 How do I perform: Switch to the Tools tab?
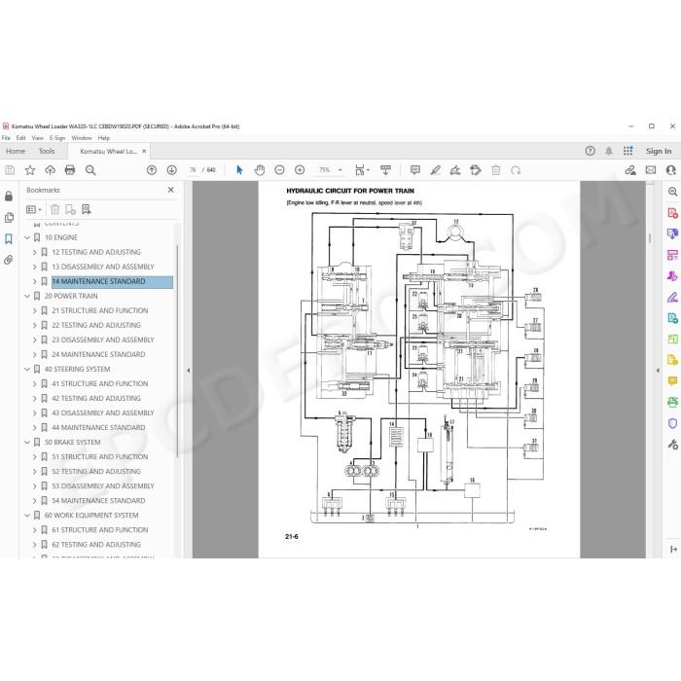click(x=47, y=151)
